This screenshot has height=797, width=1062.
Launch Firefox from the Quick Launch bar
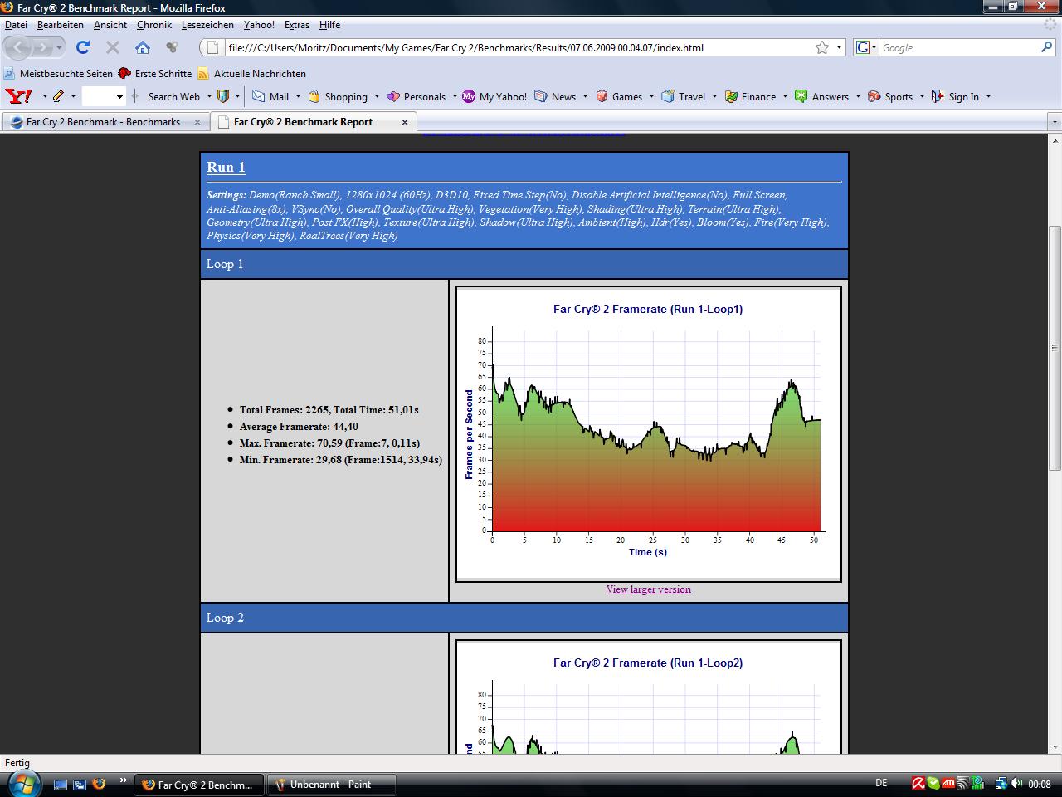[x=100, y=783]
